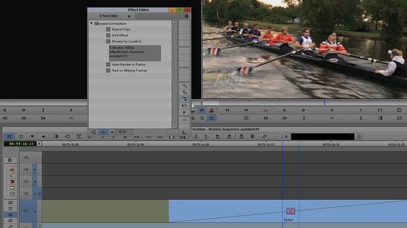Viewport: 407px width, 228px height.
Task: Click Play button in Effect Editor sidebar
Action: point(184,112)
